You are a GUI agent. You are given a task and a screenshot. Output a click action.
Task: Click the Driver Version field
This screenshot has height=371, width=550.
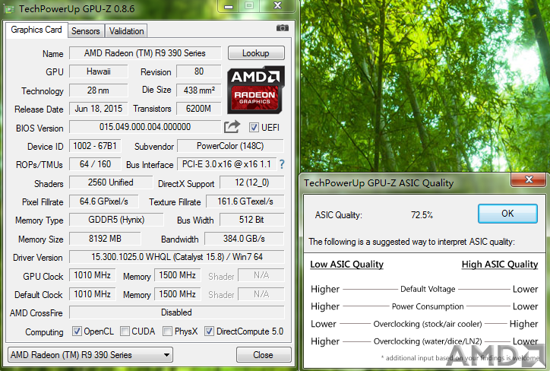point(177,256)
